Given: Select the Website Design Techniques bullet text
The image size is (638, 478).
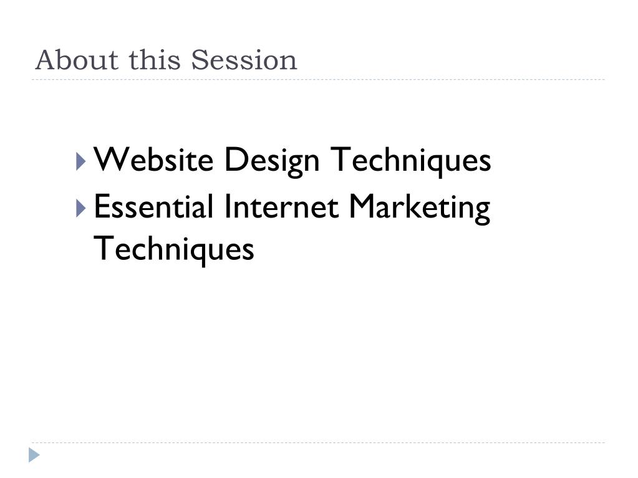Looking at the screenshot, I should click(x=292, y=161).
